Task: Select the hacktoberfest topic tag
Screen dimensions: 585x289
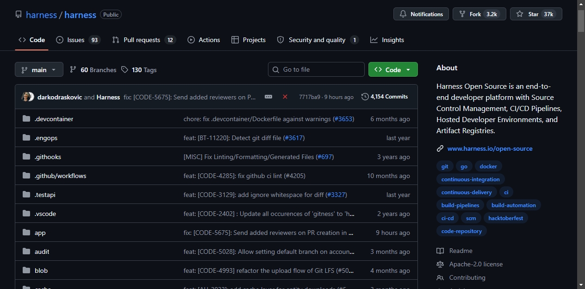Action: pos(506,218)
